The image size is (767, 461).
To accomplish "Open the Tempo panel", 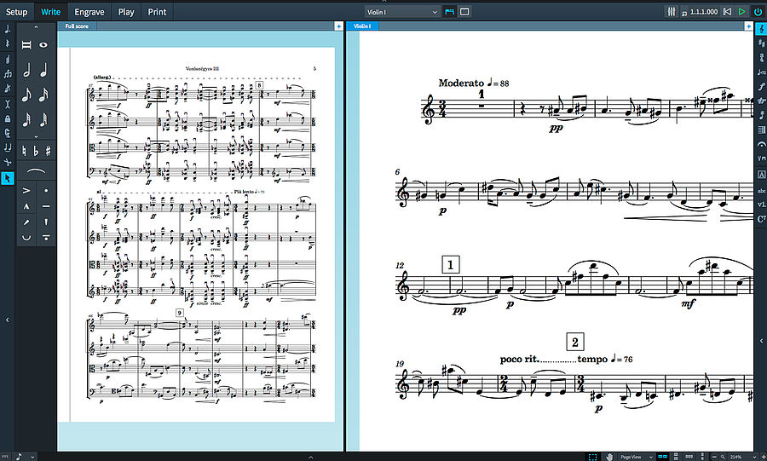I will coord(761,72).
